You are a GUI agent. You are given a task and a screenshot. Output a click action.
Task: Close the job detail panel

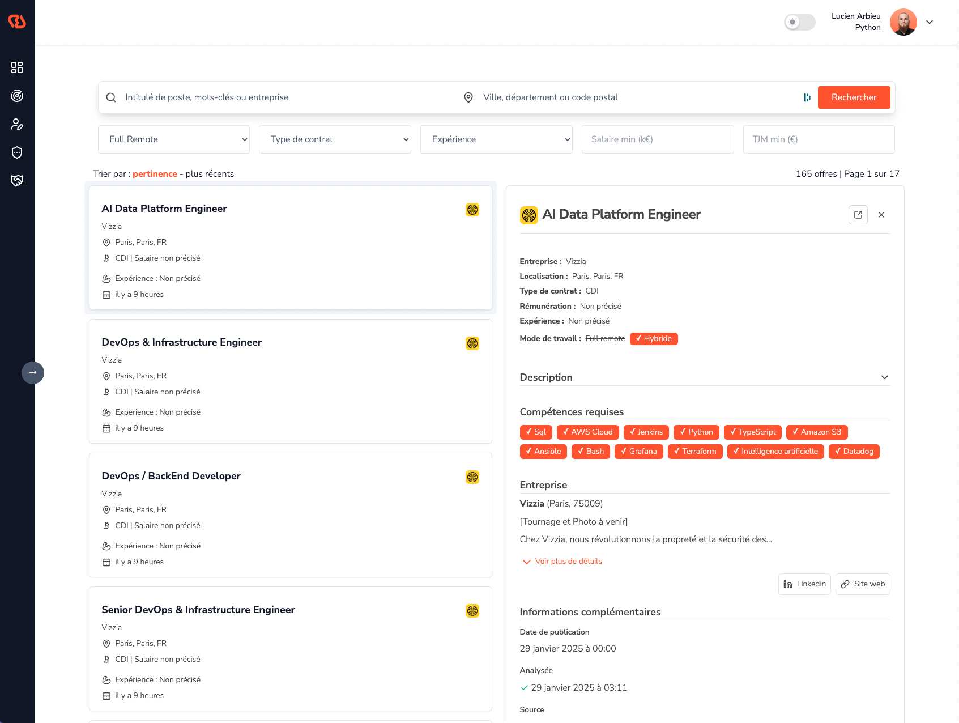[x=881, y=215]
